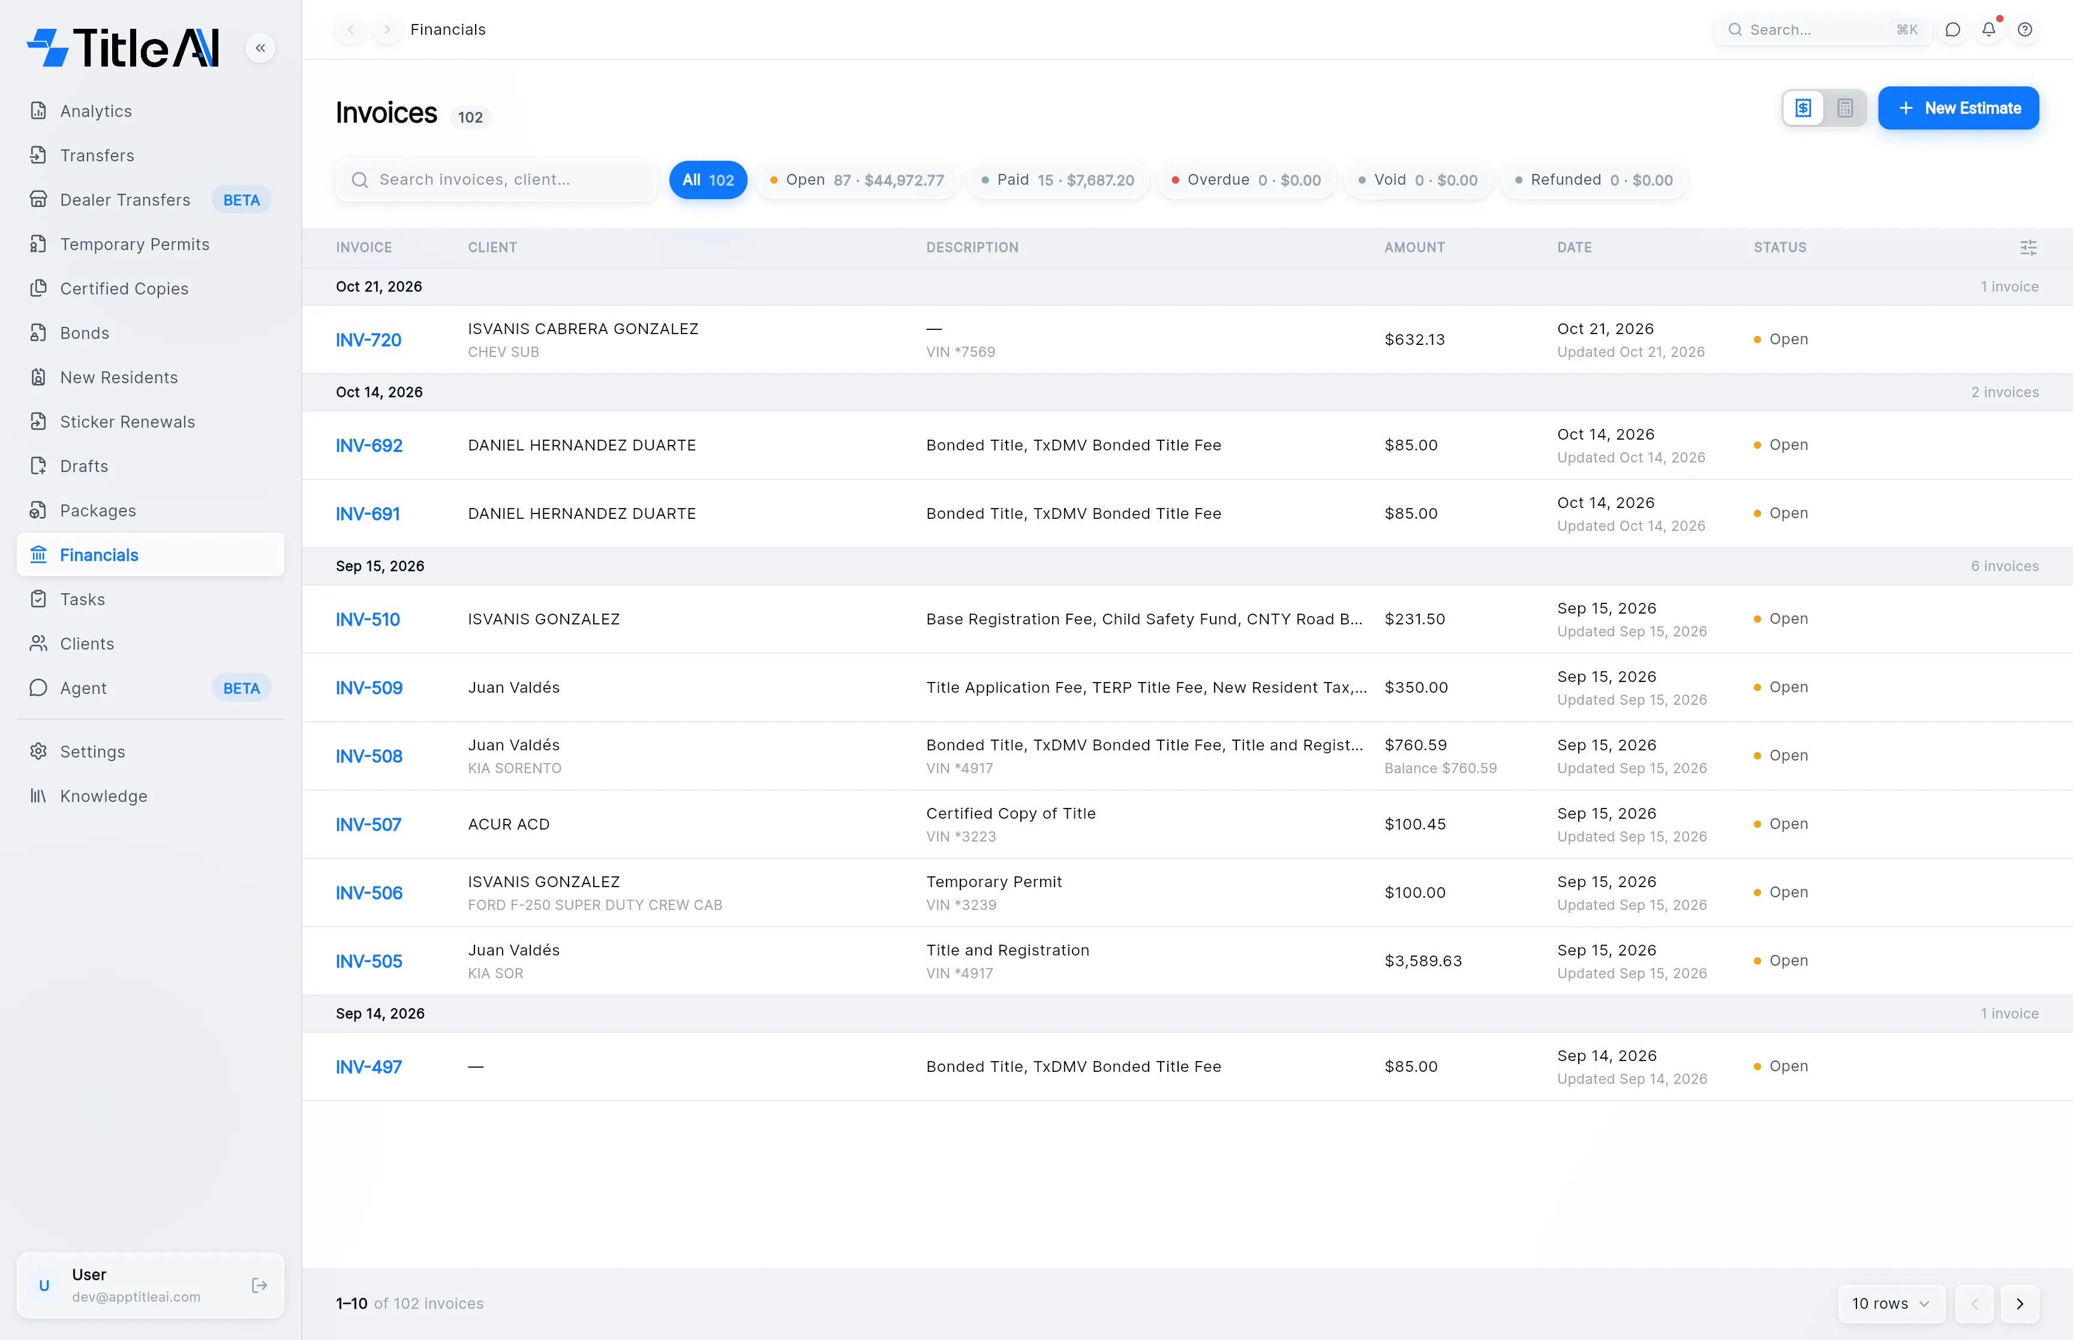
Task: Open the notifications bell icon
Action: pos(1988,29)
